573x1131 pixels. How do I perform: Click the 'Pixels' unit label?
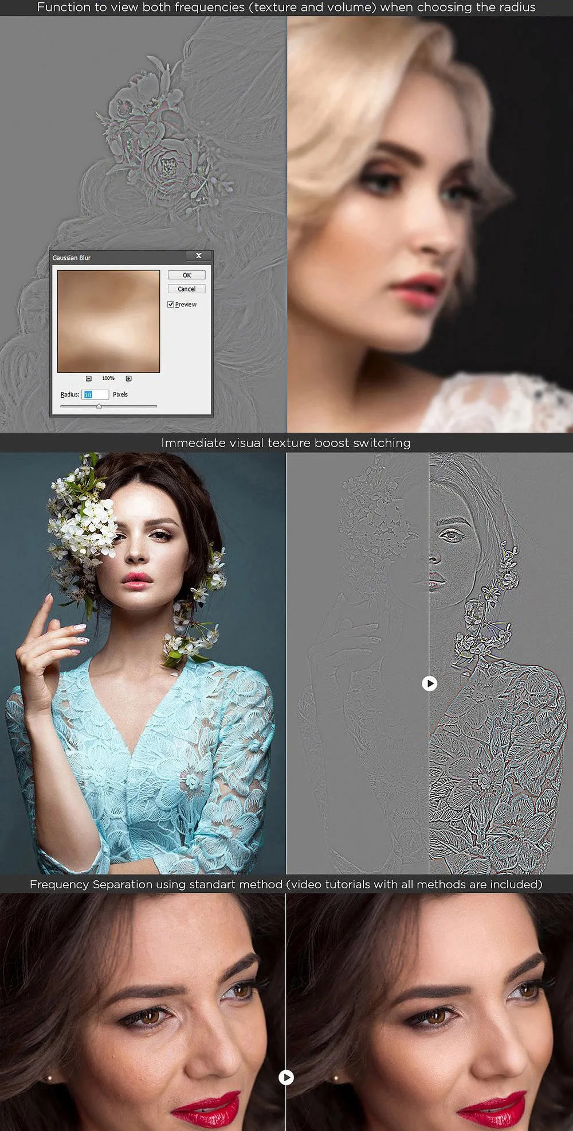click(120, 394)
